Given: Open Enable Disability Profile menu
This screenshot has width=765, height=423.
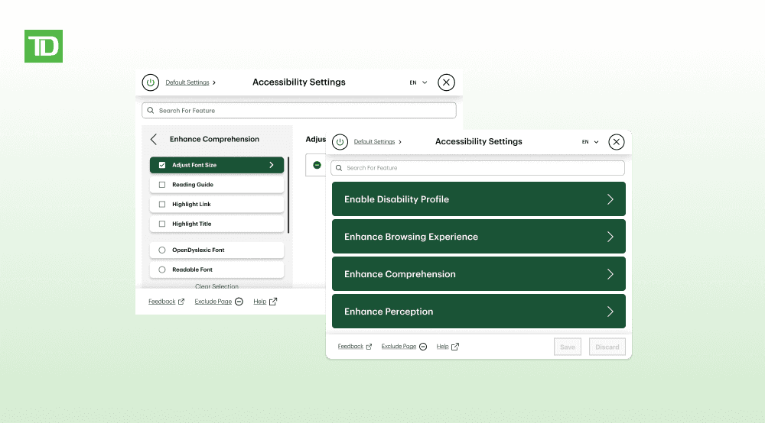Looking at the screenshot, I should (479, 199).
